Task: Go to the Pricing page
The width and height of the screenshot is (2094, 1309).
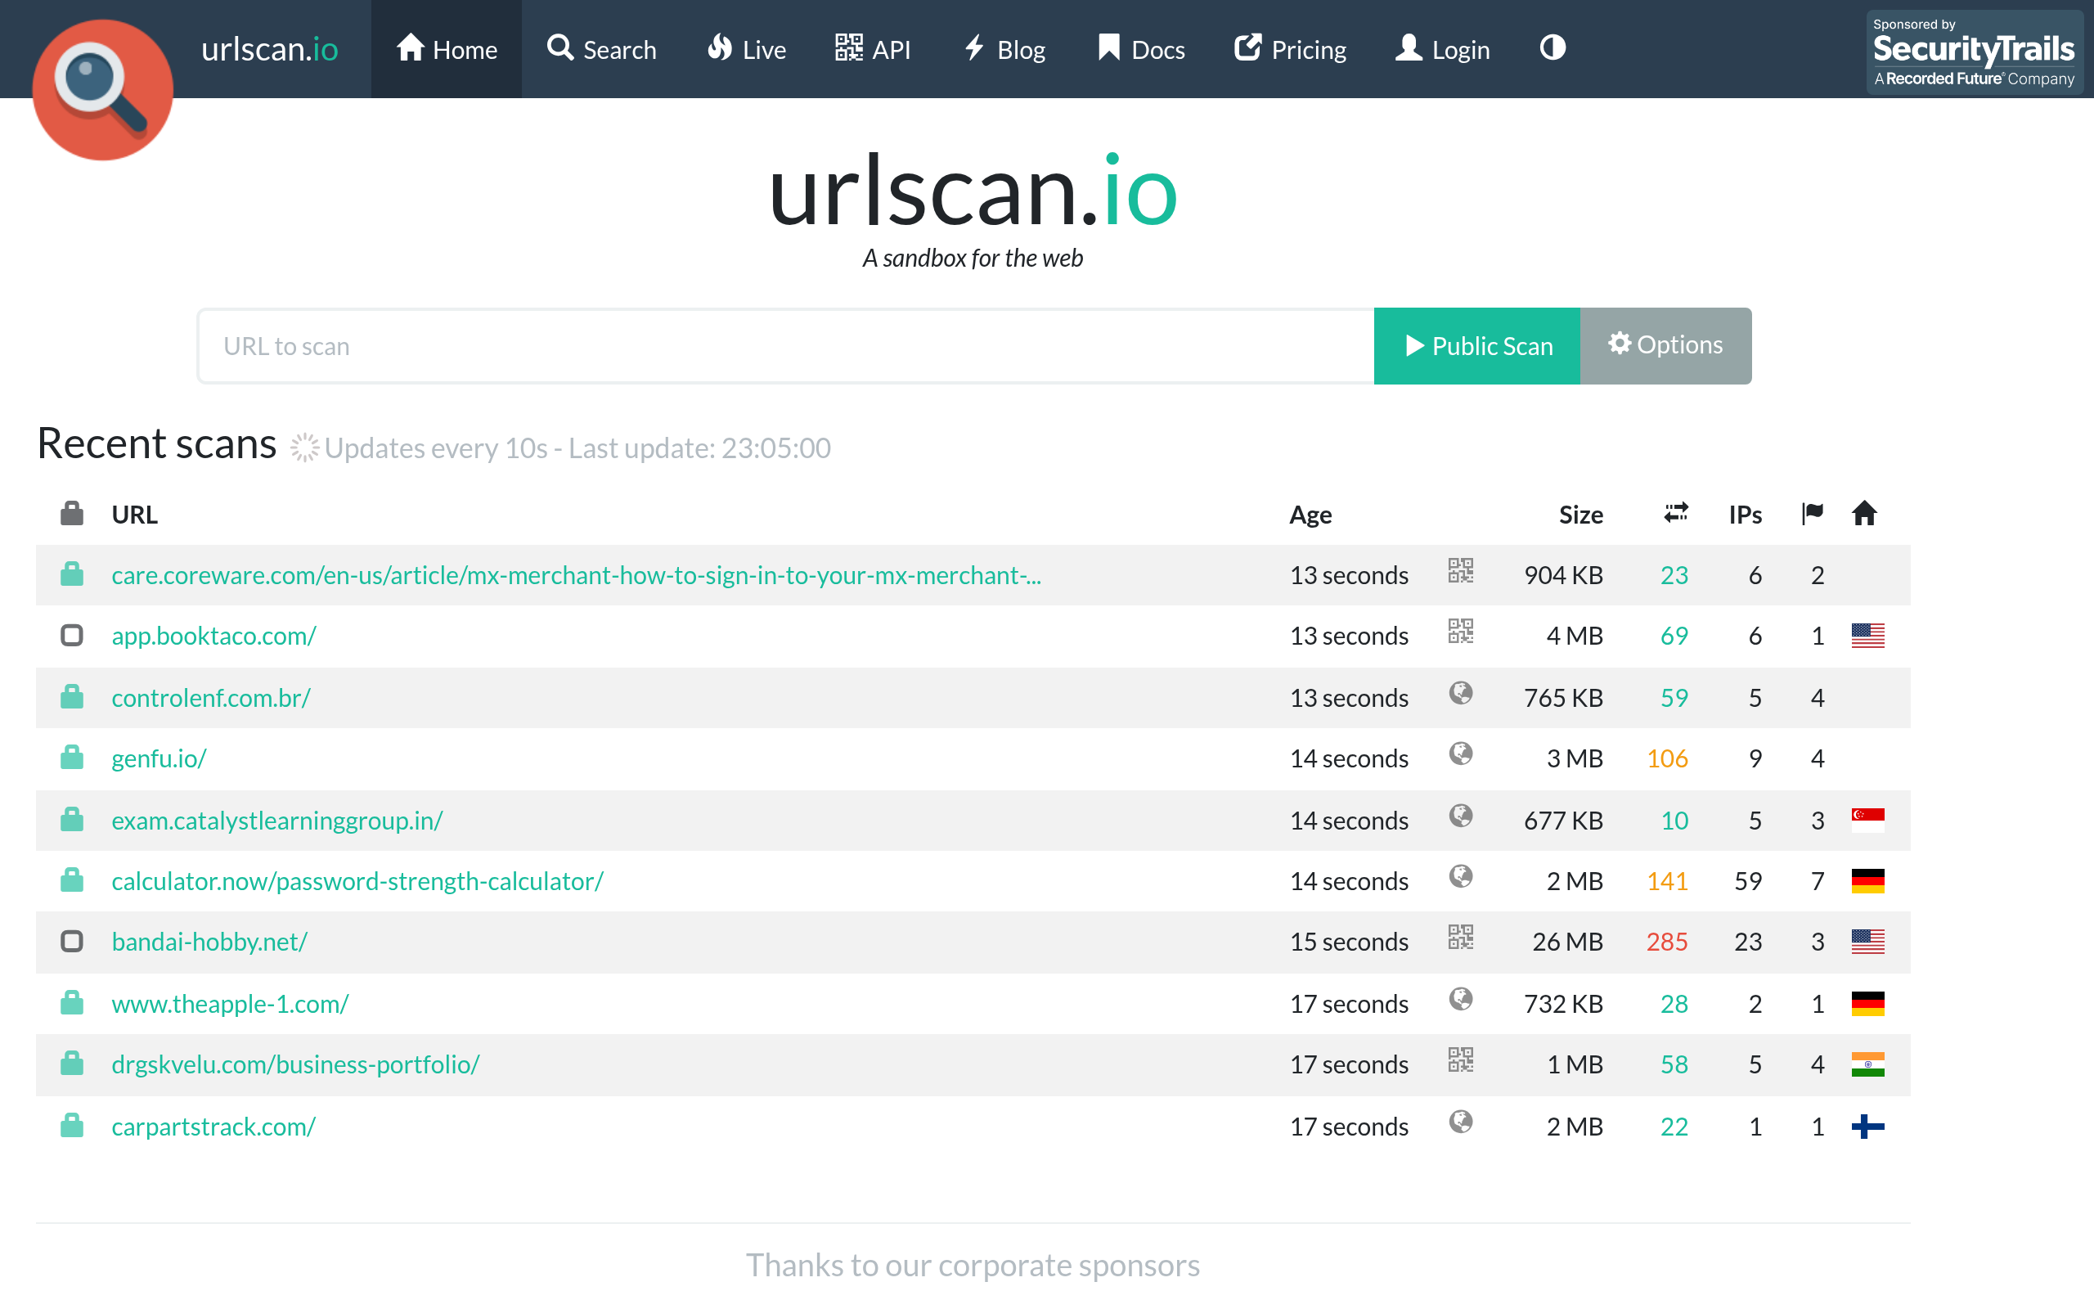Action: pyautogui.click(x=1290, y=48)
